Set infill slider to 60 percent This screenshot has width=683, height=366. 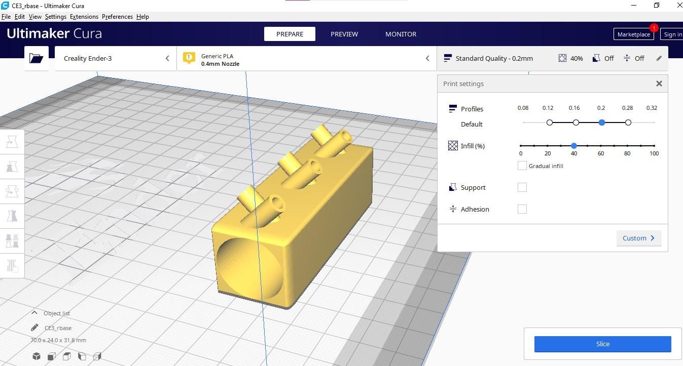tap(601, 146)
